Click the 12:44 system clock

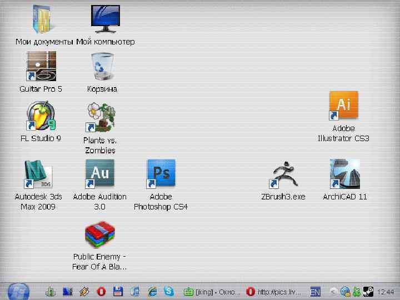(x=386, y=292)
